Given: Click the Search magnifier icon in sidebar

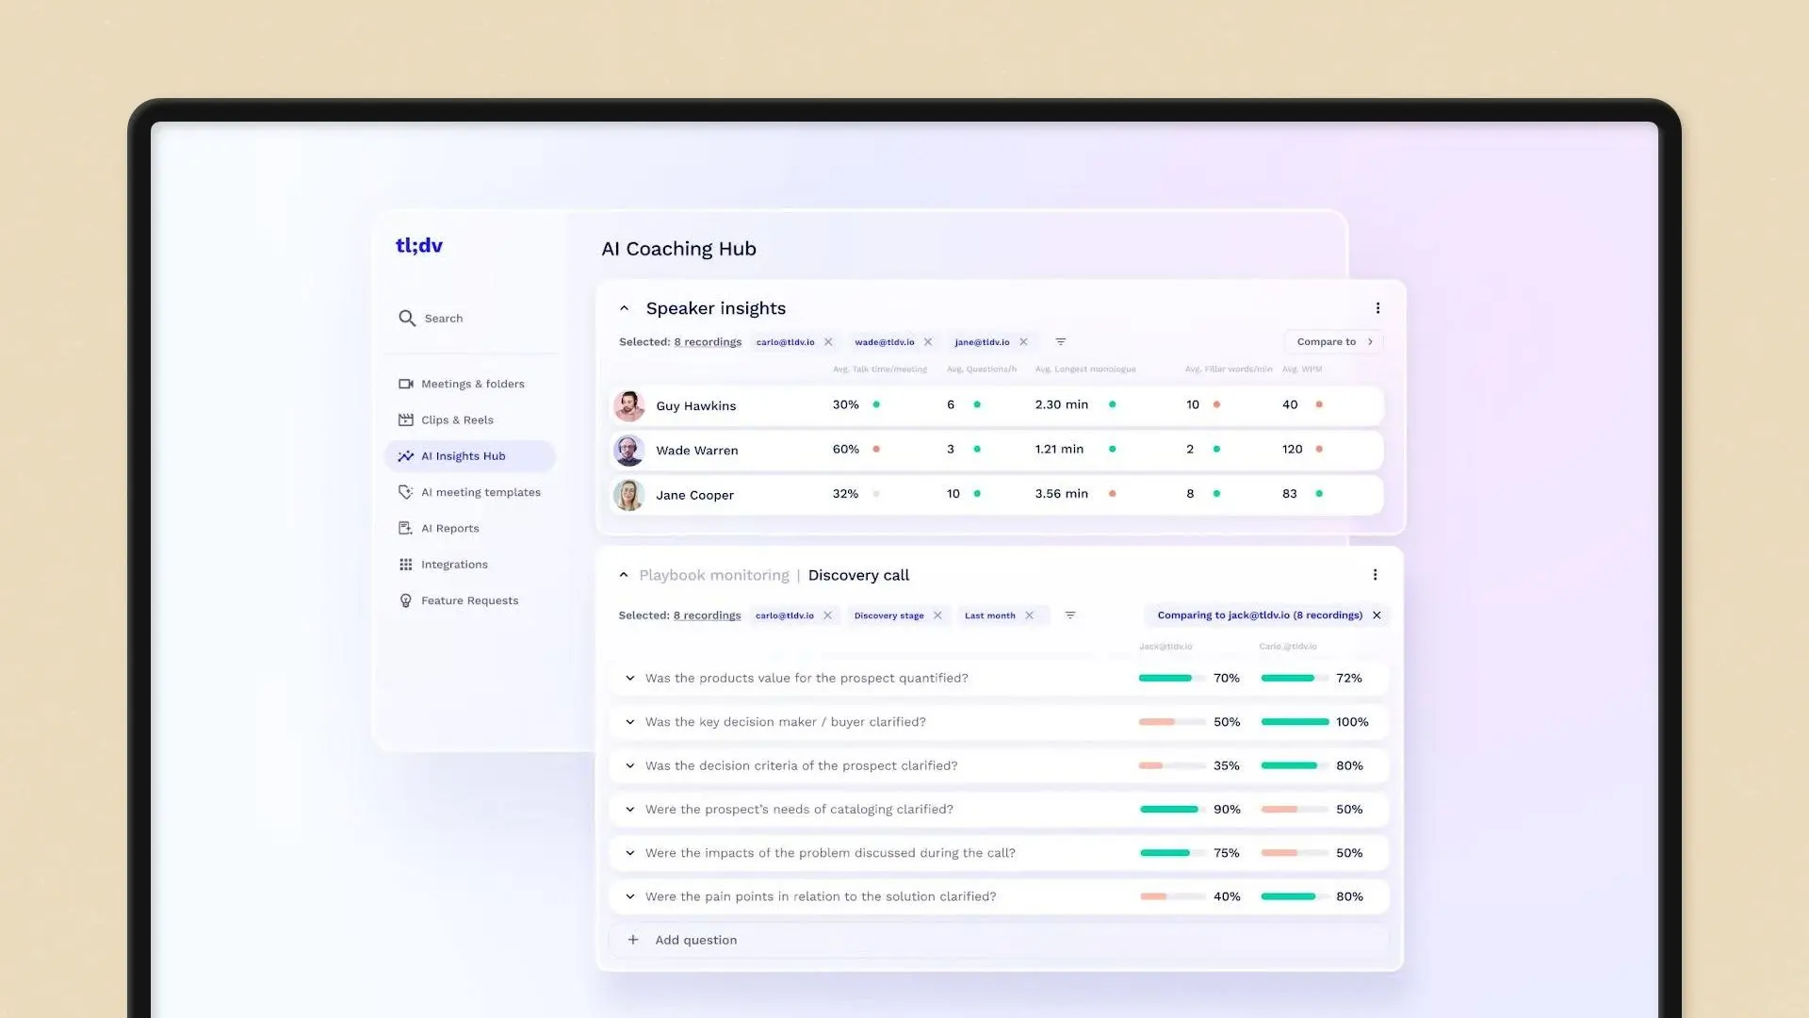Looking at the screenshot, I should coord(406,319).
